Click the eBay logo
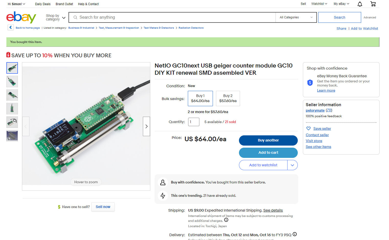389x240 pixels. tap(21, 17)
